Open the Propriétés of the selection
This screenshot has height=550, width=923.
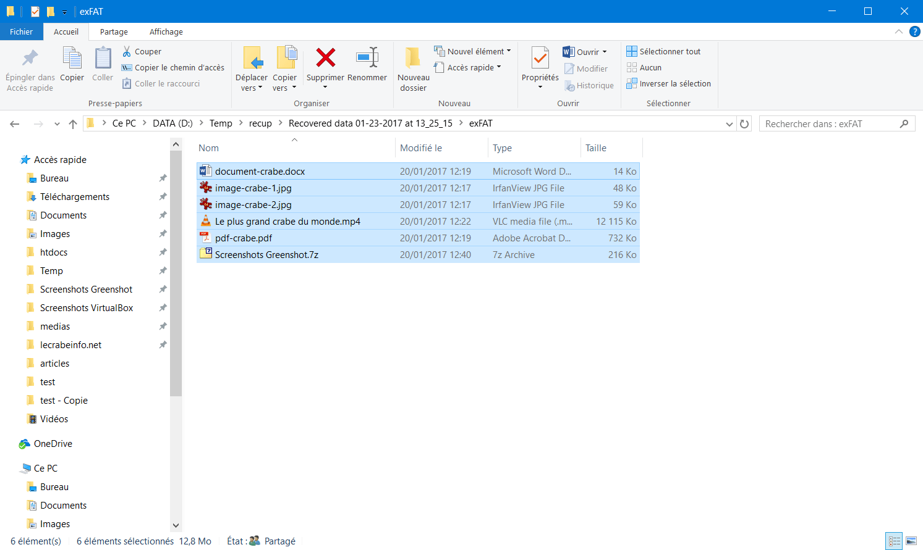tap(540, 67)
